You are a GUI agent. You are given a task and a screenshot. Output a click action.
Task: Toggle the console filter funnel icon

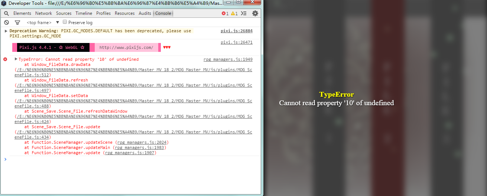pyautogui.click(x=17, y=23)
